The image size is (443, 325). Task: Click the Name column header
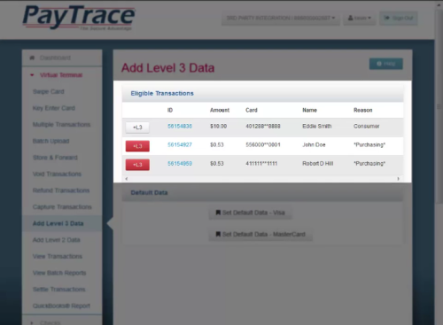coord(309,110)
